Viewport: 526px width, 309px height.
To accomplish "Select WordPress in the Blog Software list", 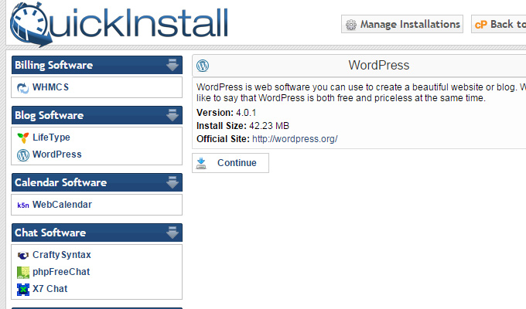I will 57,154.
